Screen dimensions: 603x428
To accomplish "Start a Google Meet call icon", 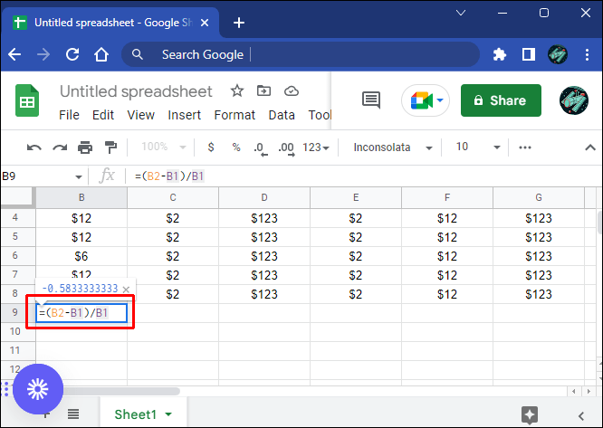I will pos(422,100).
